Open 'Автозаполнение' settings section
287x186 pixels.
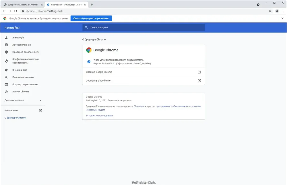tap(22, 45)
